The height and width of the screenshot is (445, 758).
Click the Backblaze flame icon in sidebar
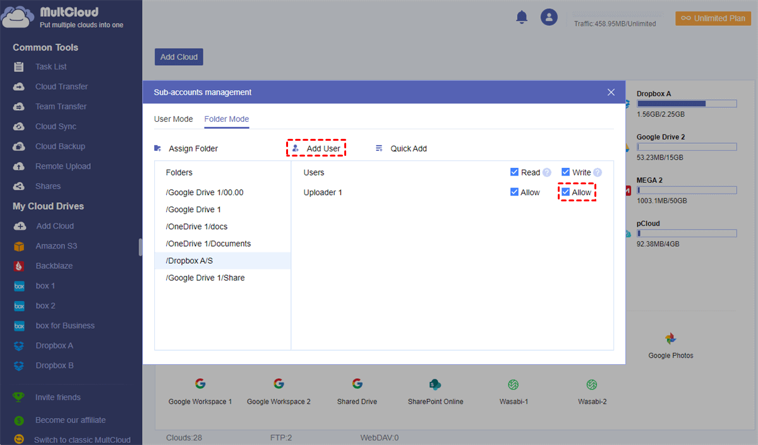20,266
